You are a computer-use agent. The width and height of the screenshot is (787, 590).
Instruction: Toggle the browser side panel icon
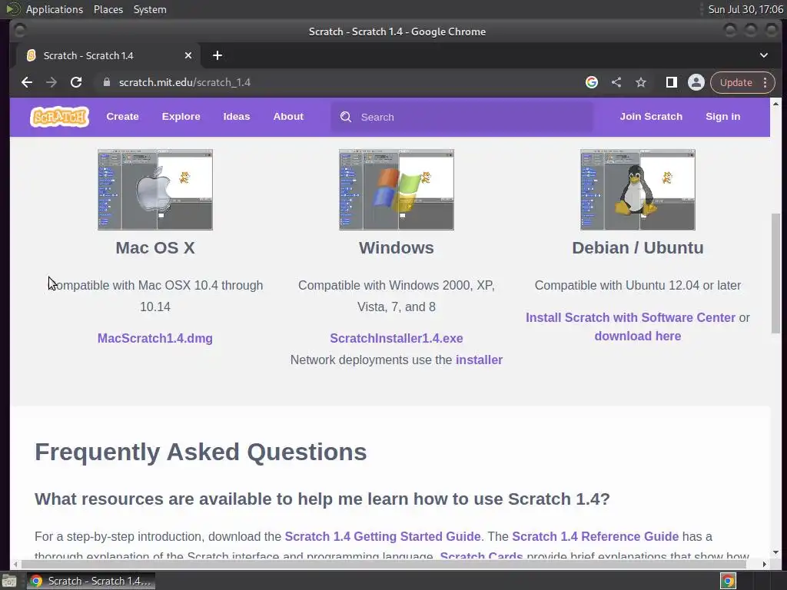tap(672, 82)
